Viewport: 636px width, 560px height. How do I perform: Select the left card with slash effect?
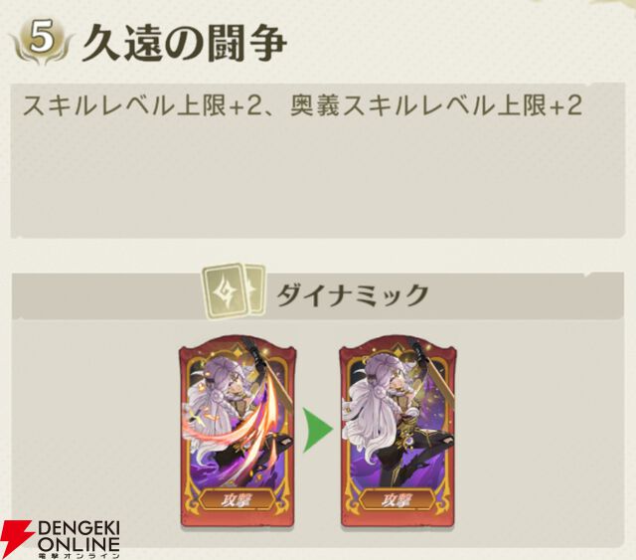[238, 431]
